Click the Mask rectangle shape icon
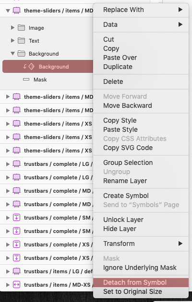The height and width of the screenshot is (302, 192). point(26,80)
